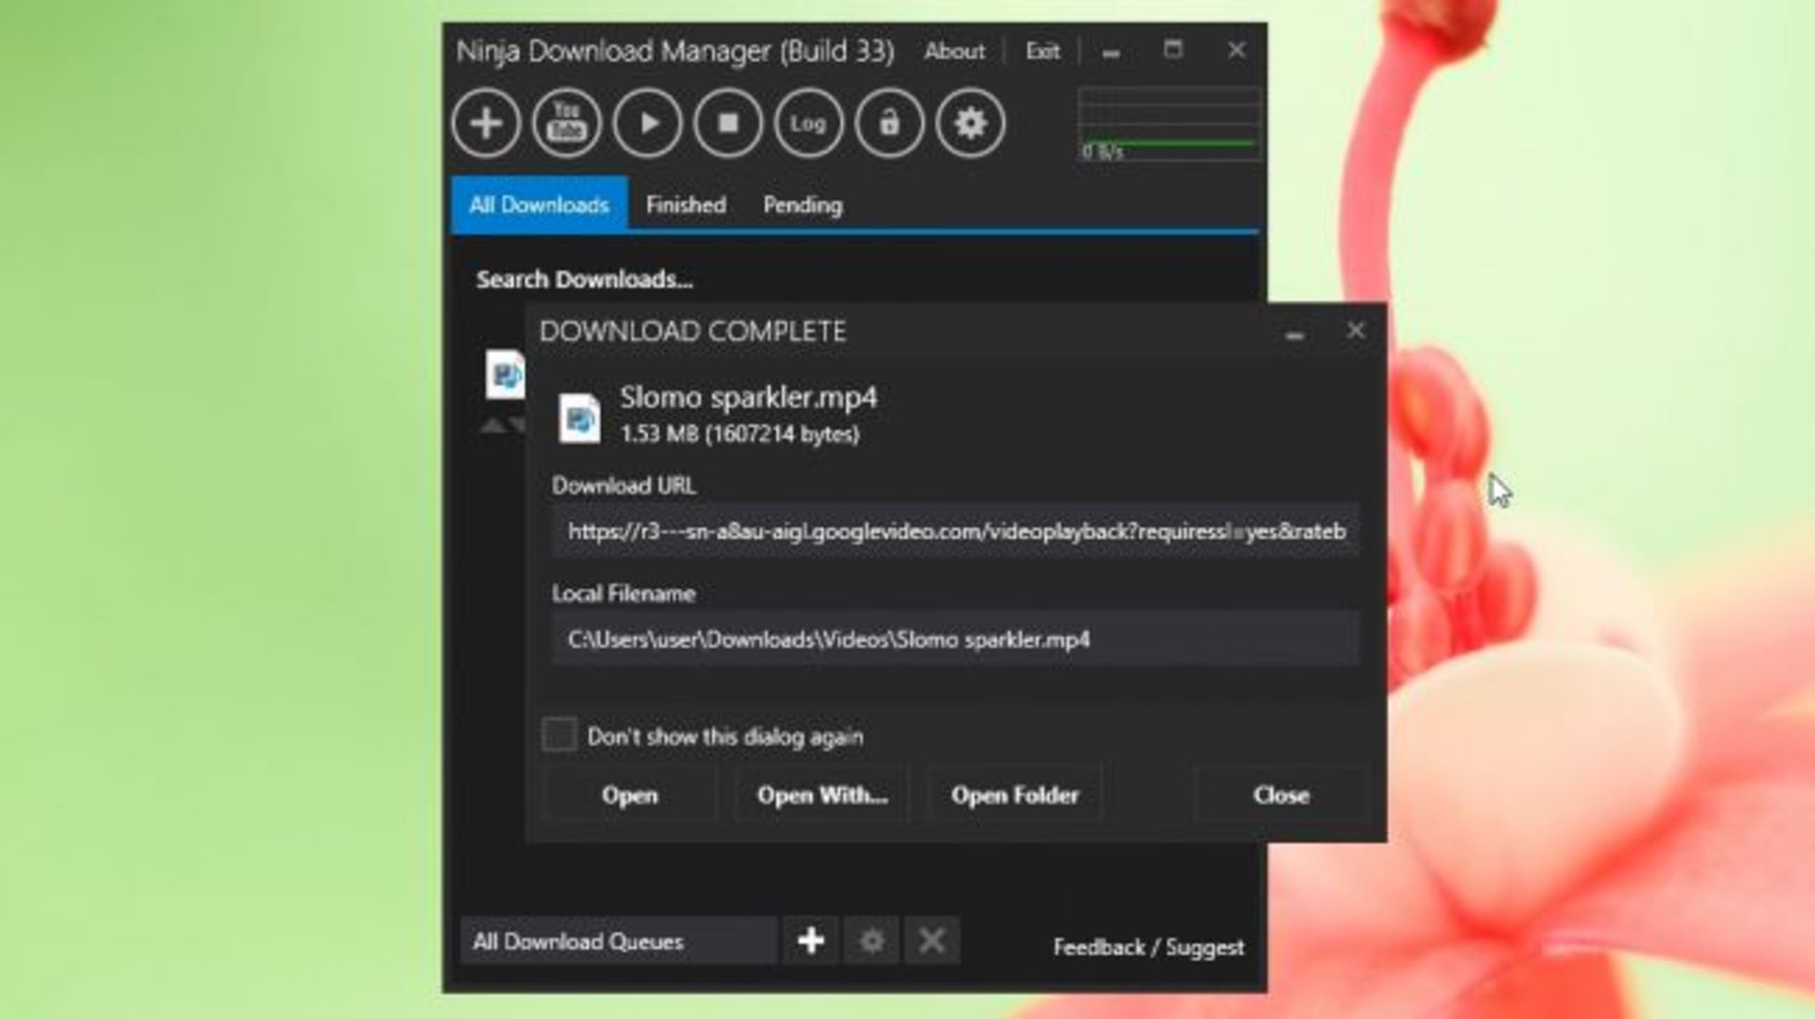Open settings via the gear icon
The image size is (1815, 1019).
(969, 123)
